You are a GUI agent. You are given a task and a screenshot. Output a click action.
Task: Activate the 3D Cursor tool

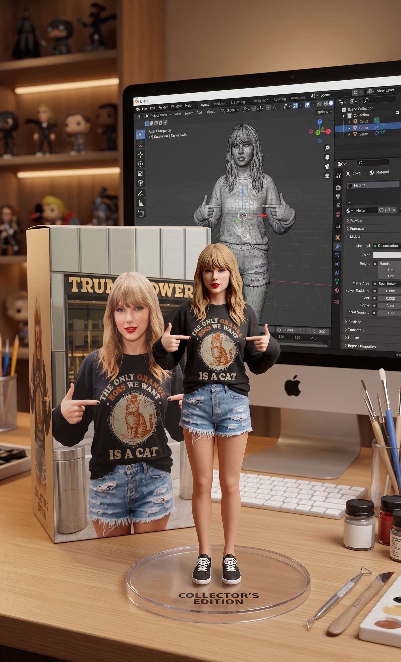tap(140, 144)
